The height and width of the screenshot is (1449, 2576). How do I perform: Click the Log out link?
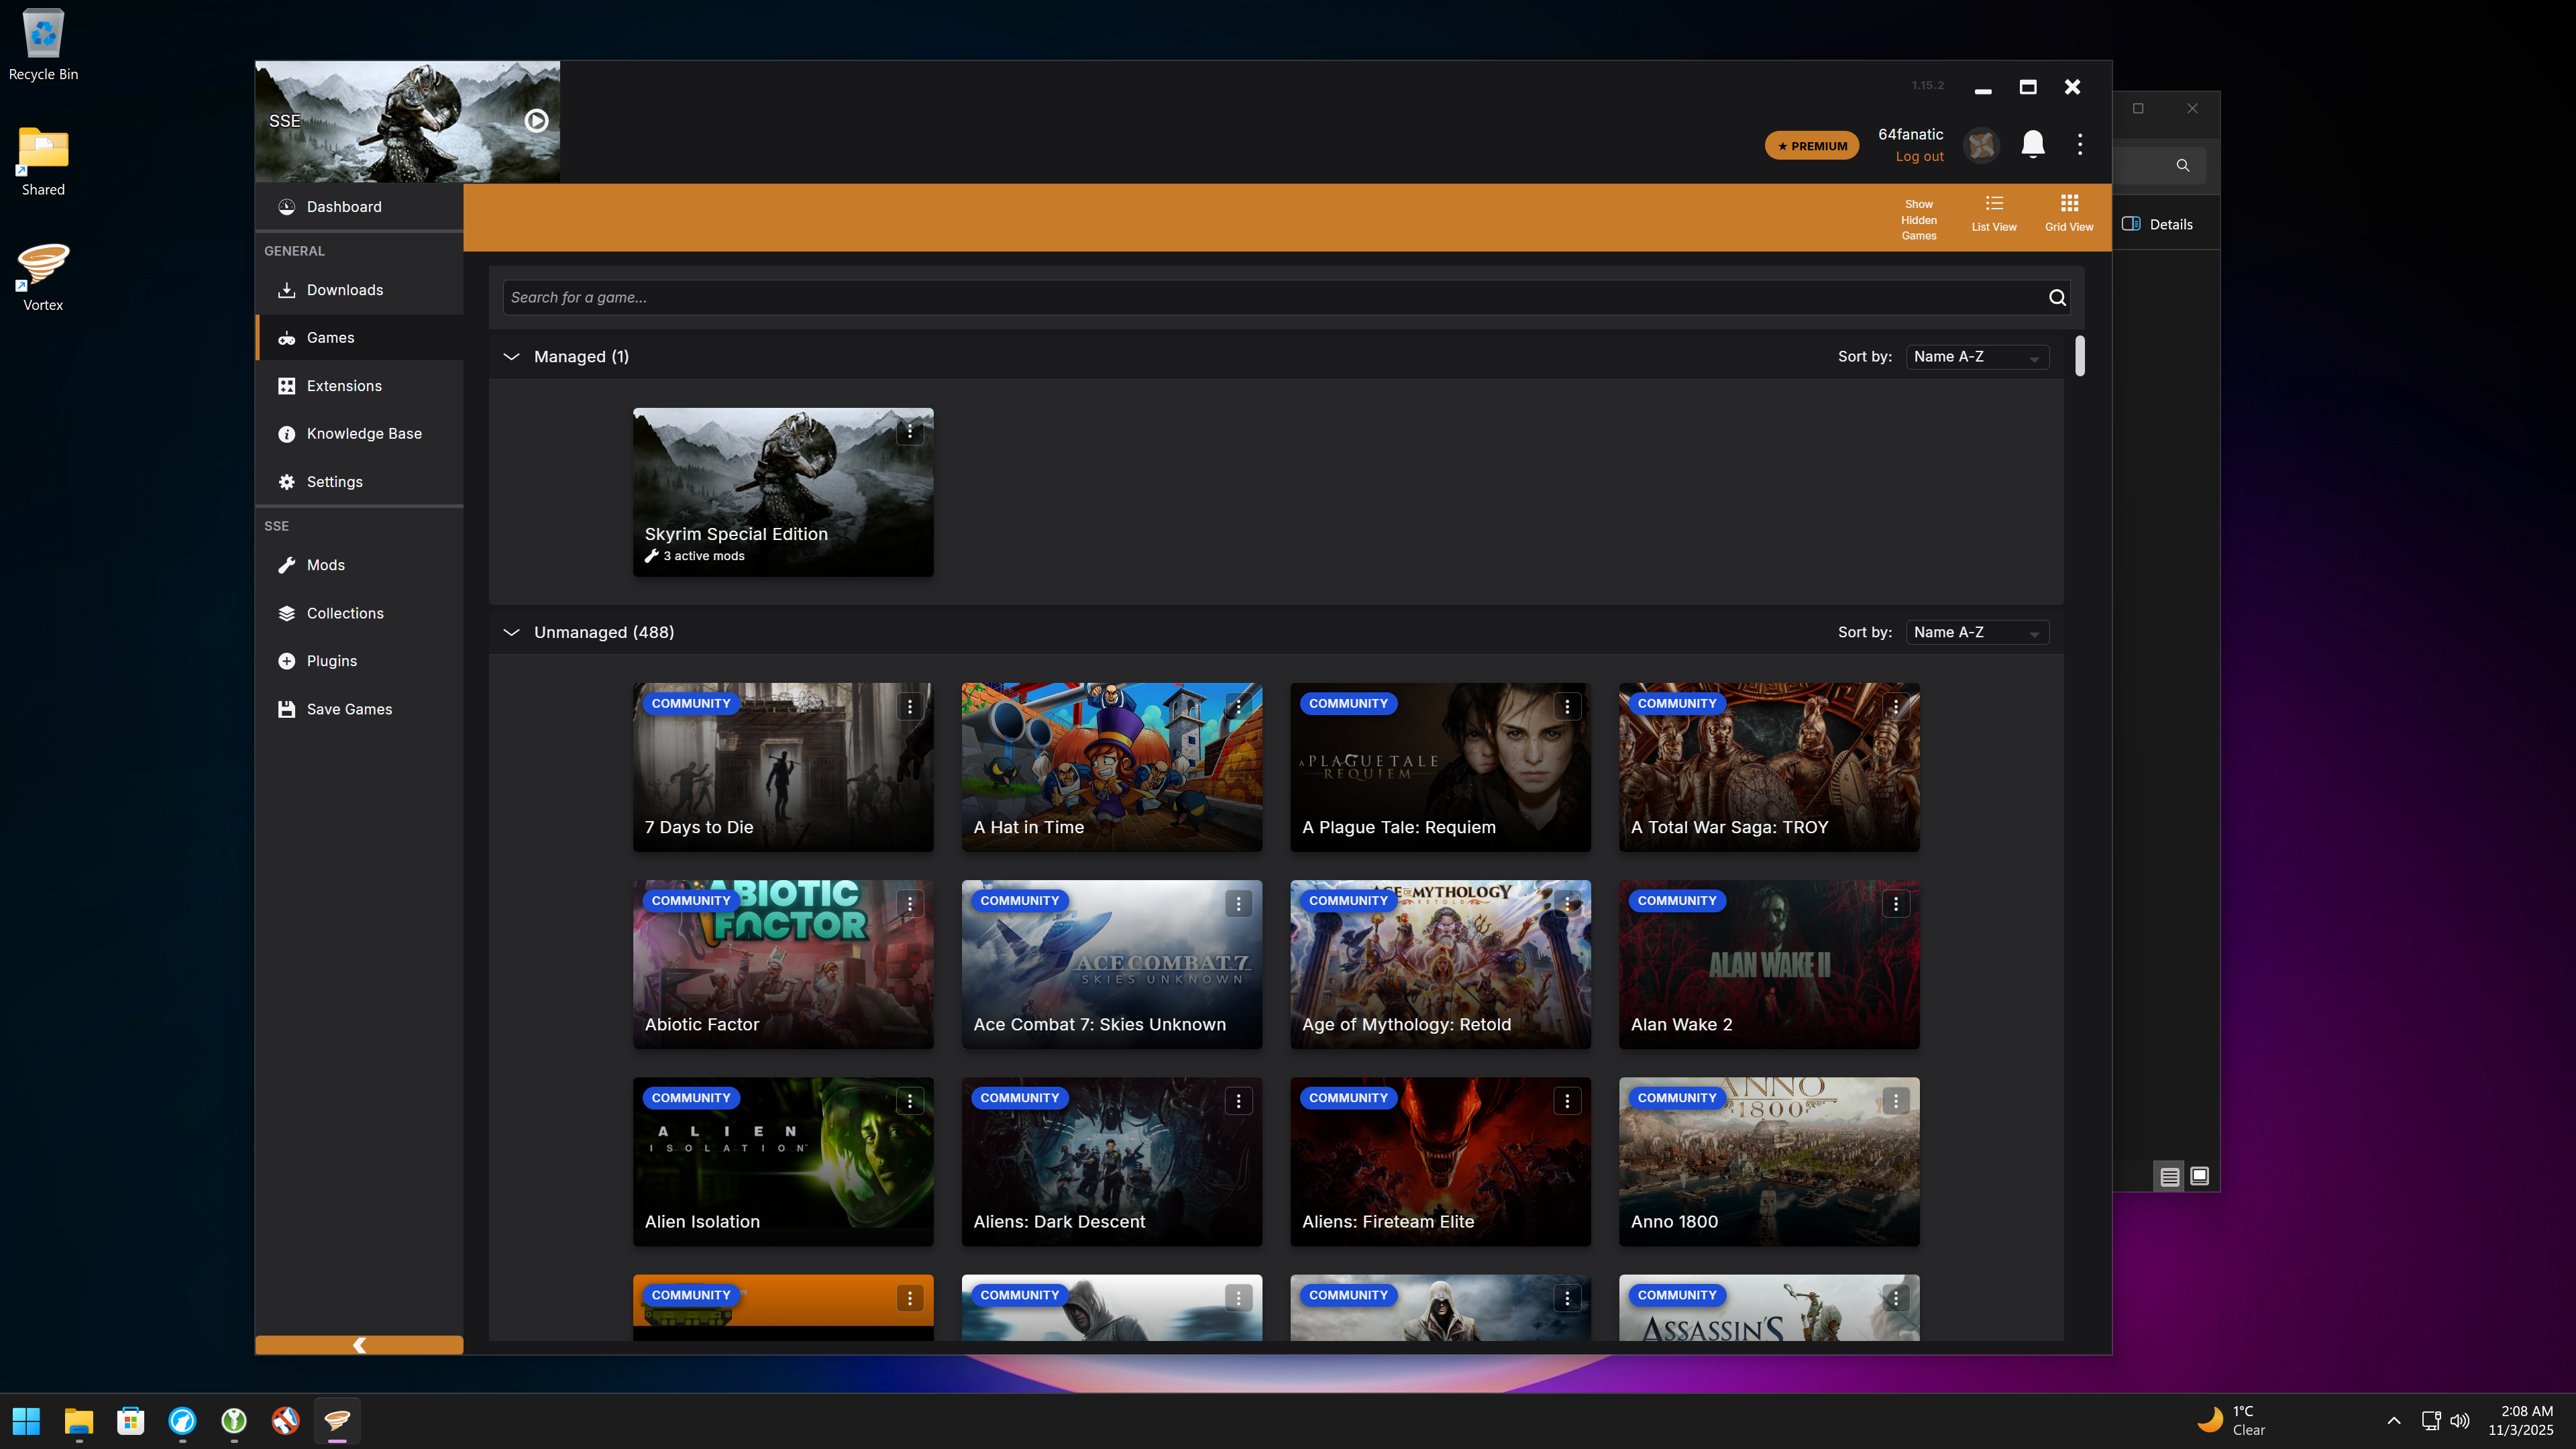point(1919,157)
